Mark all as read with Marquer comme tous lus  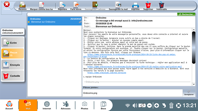point(41,6)
